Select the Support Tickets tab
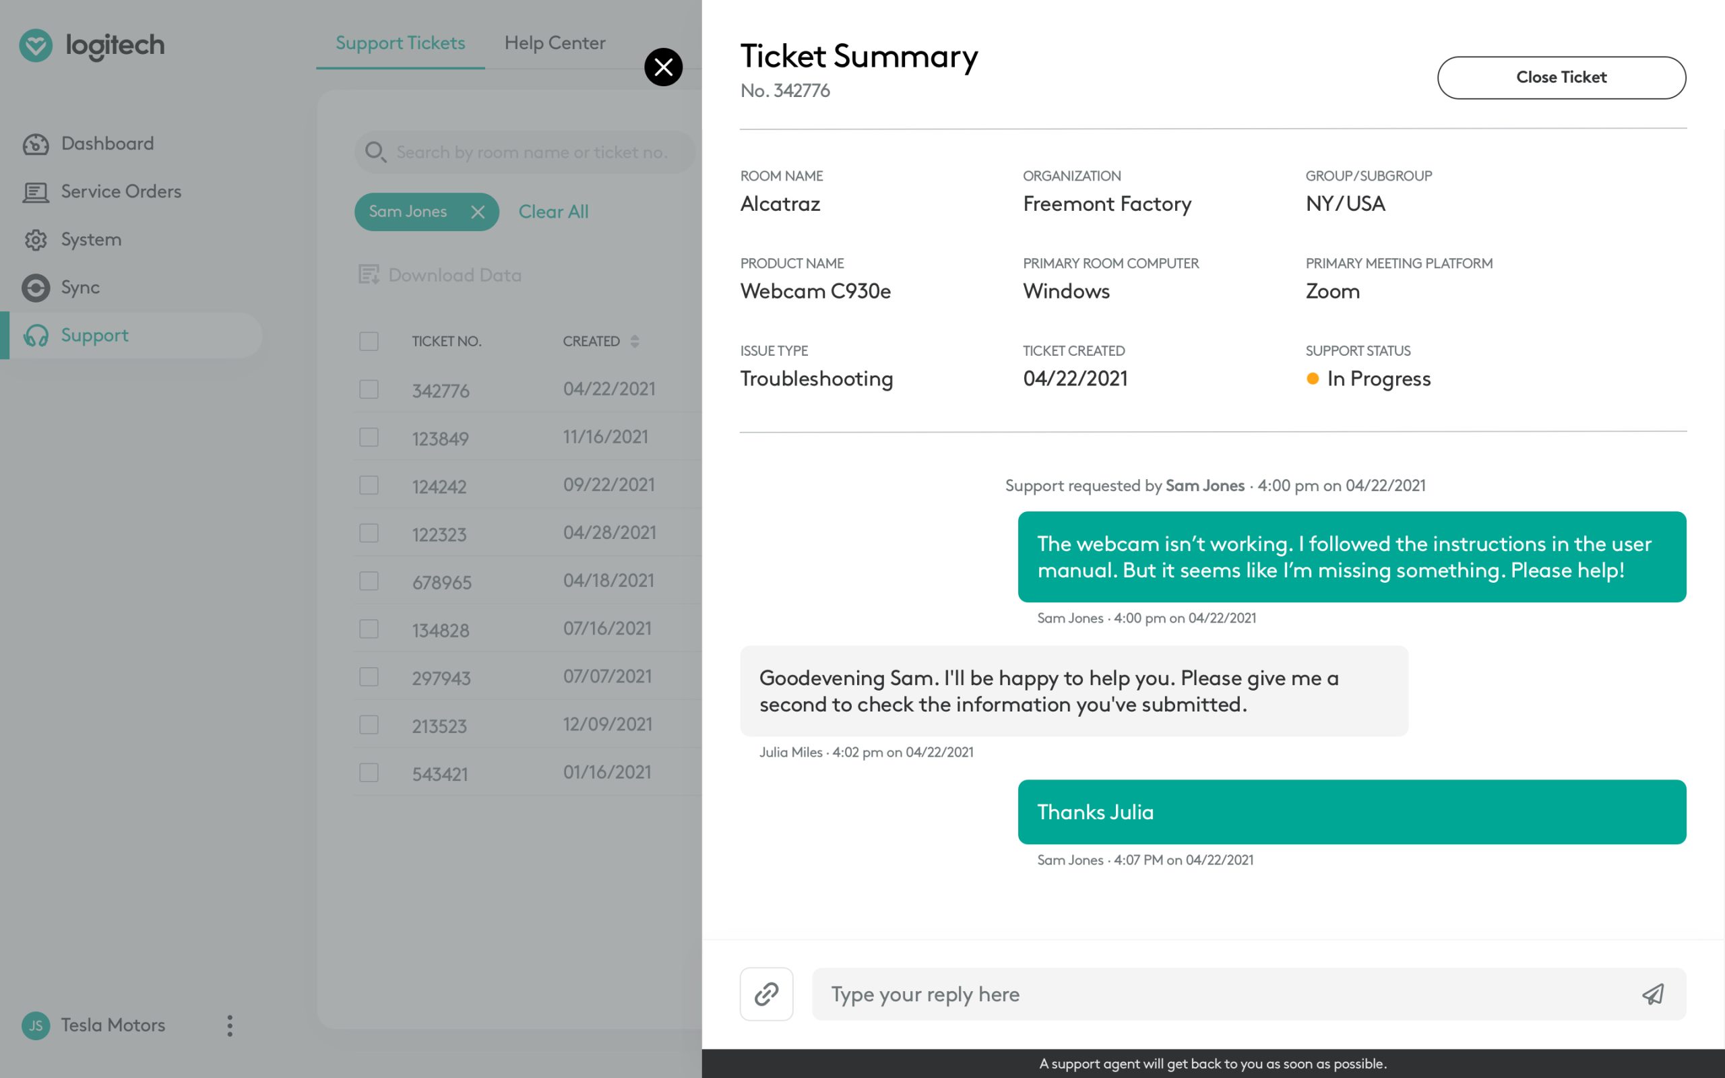Screen dimensions: 1725x1078 pos(400,42)
